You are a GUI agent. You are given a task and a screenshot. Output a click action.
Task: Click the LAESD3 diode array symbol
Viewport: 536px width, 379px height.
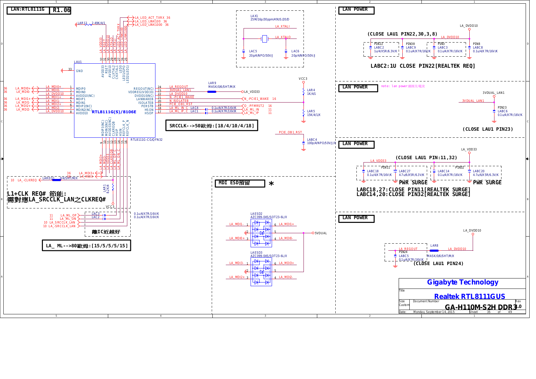[261, 272]
